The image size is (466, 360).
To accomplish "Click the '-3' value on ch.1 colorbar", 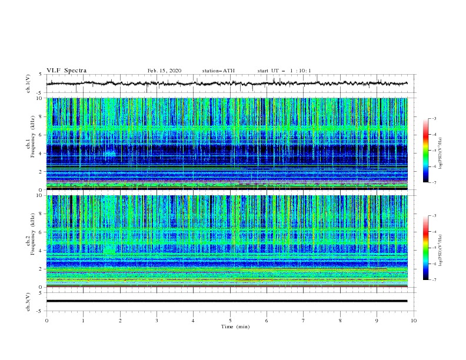I will pos(434,118).
